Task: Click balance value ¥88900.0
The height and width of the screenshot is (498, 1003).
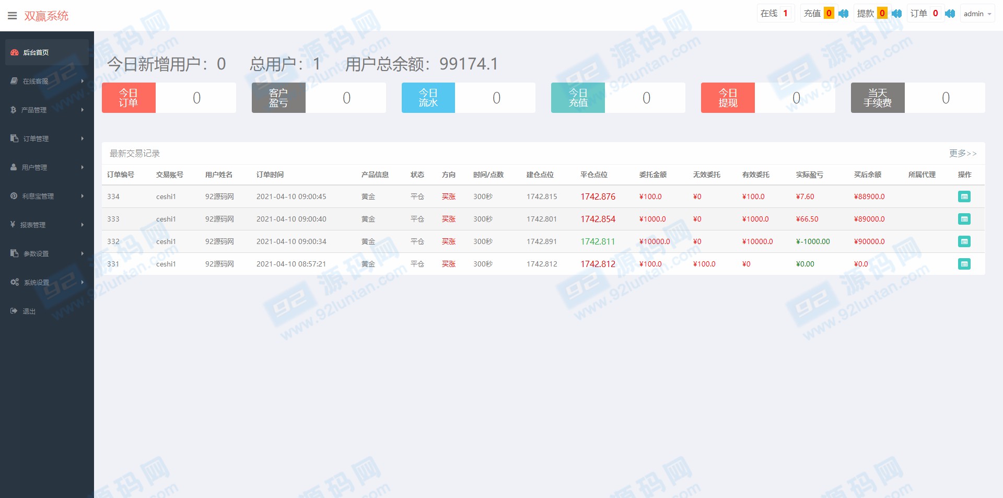Action: [x=869, y=196]
